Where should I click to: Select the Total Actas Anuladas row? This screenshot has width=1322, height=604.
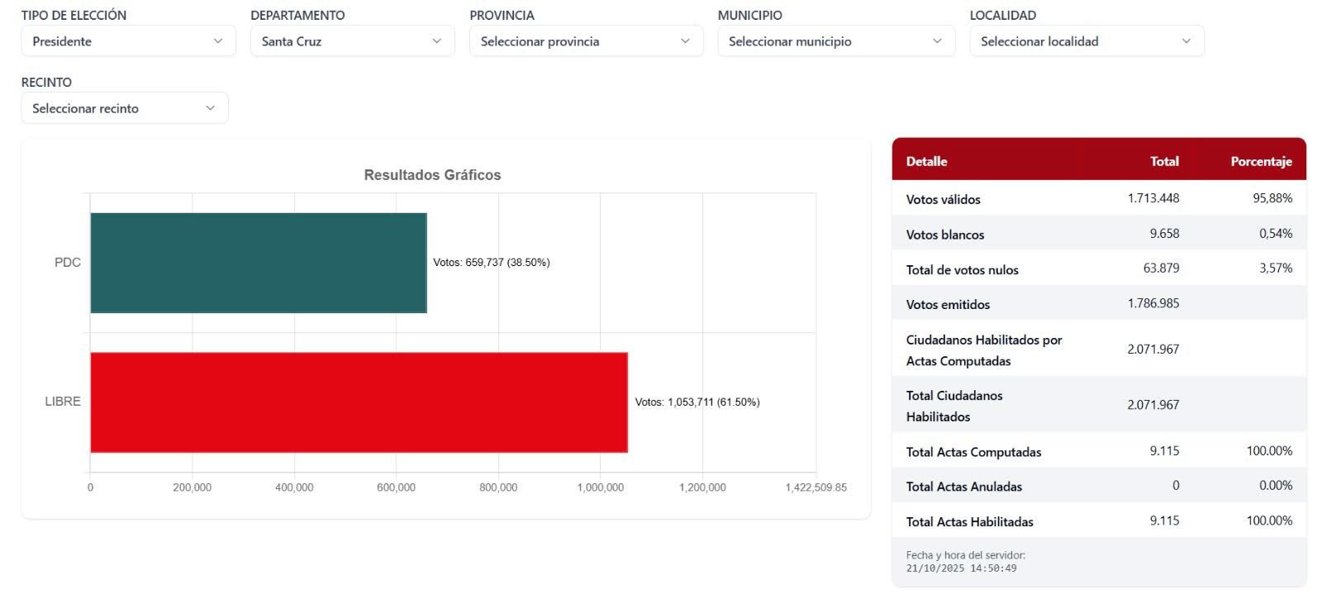click(x=1098, y=486)
